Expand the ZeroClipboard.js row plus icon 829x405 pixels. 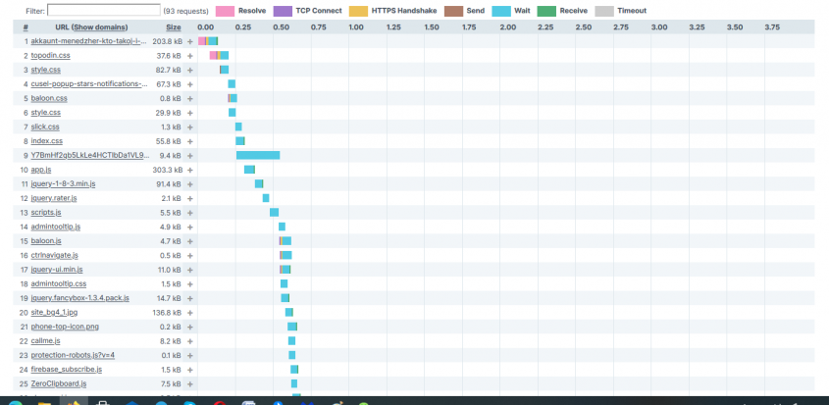pos(190,383)
